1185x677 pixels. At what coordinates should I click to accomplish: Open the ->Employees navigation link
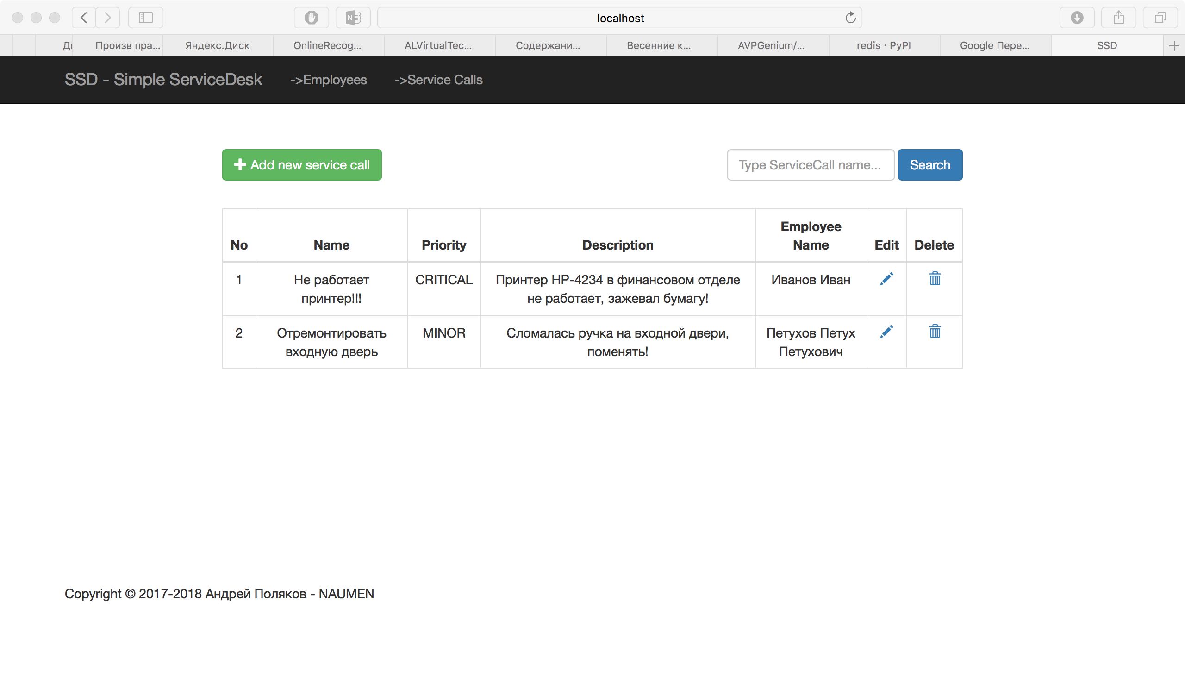328,80
